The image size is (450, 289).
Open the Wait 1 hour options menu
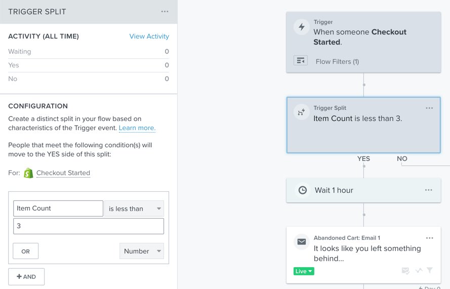coord(428,190)
